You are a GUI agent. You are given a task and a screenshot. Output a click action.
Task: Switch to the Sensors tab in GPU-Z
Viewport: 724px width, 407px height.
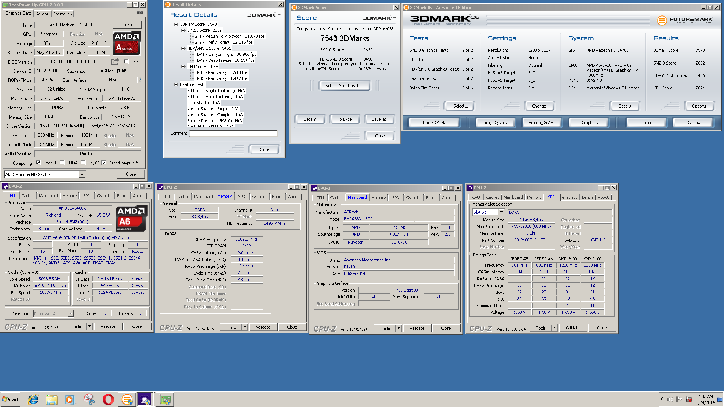pyautogui.click(x=43, y=14)
